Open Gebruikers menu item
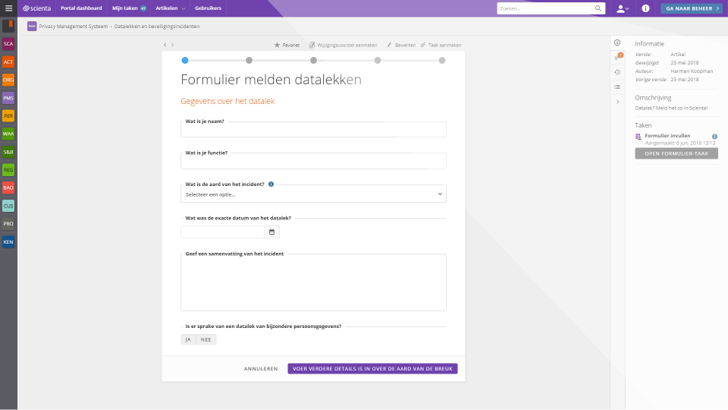The image size is (728, 410). click(x=208, y=8)
